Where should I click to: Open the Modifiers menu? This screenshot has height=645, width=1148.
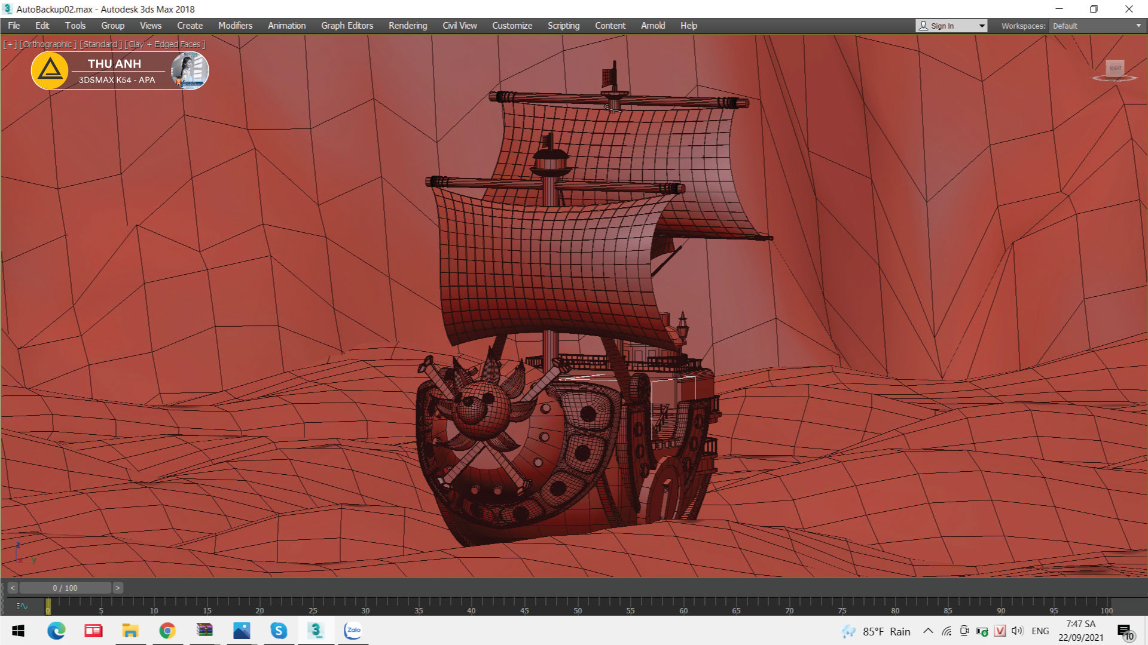click(x=235, y=26)
